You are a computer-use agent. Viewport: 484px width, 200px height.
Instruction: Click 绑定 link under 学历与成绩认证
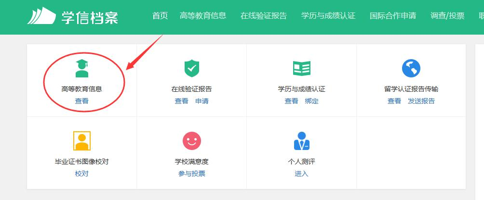312,101
